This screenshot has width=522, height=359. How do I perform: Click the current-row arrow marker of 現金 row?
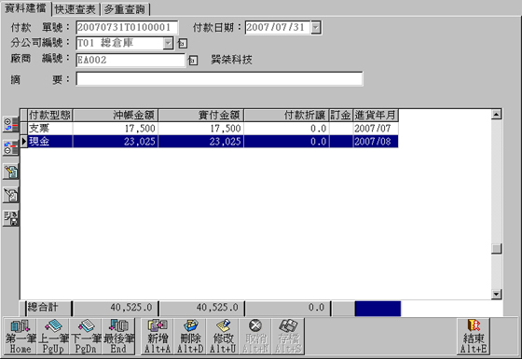(x=23, y=141)
